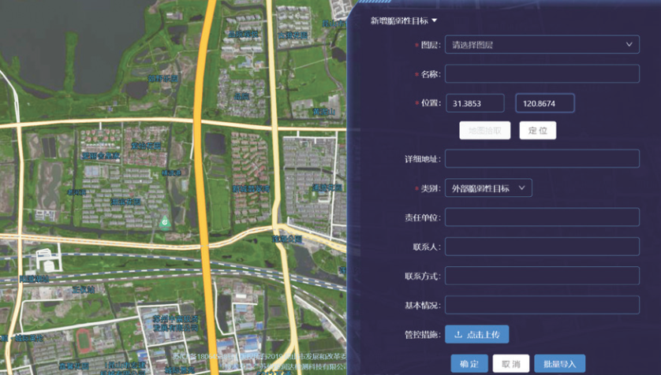Screen dimensions: 661x375
Task: Focus the longitude field showing 120.8674
Action: point(544,104)
